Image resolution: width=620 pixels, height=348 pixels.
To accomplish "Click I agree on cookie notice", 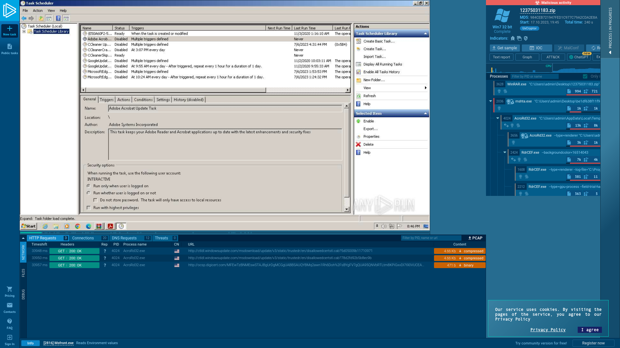I will click(x=590, y=330).
